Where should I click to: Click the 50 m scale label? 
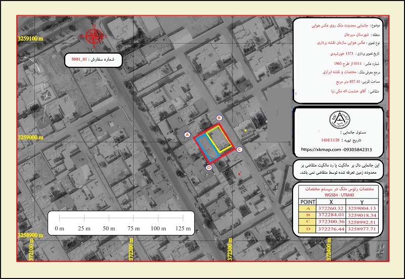[109, 229]
